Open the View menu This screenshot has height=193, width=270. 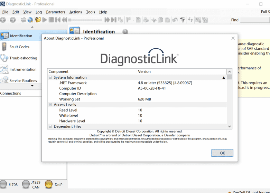27,12
